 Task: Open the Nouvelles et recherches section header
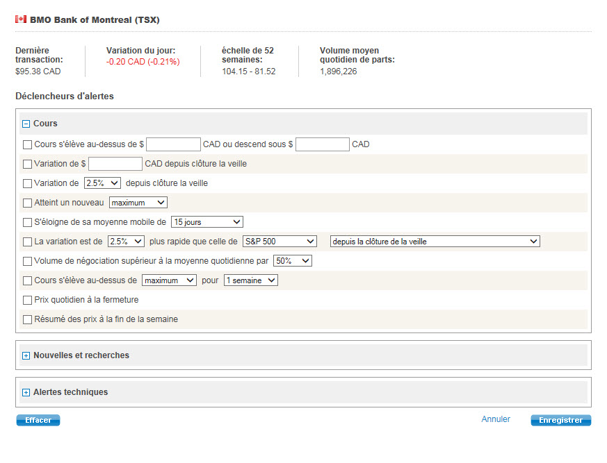pyautogui.click(x=81, y=355)
